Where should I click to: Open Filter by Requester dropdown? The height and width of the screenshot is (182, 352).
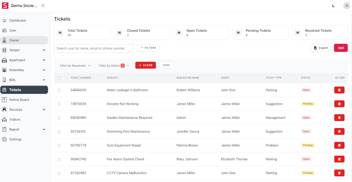pyautogui.click(x=75, y=66)
